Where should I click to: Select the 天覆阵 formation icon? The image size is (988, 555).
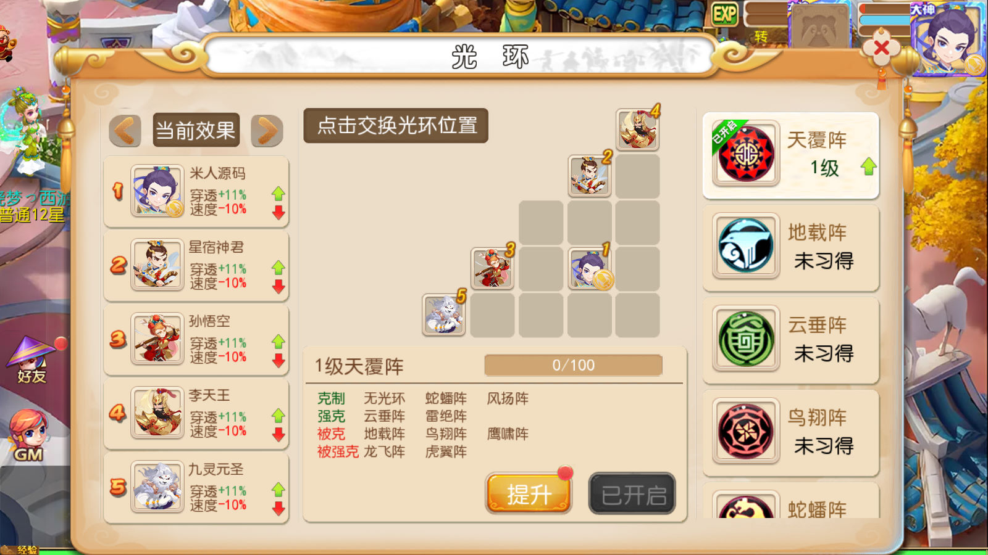[x=745, y=154]
